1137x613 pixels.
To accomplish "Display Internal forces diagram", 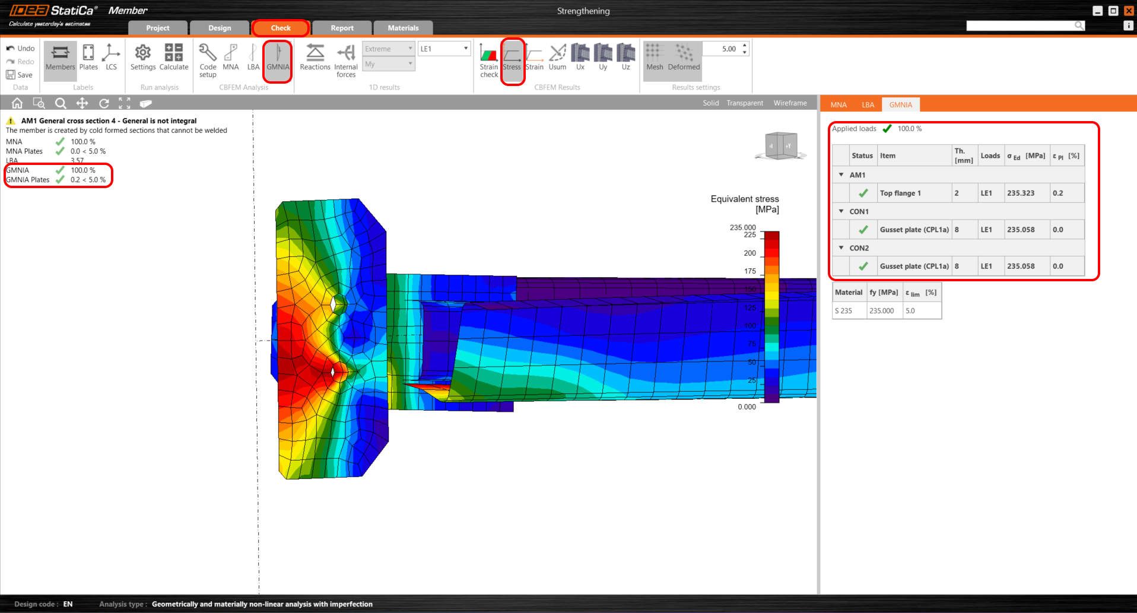I will pos(345,60).
